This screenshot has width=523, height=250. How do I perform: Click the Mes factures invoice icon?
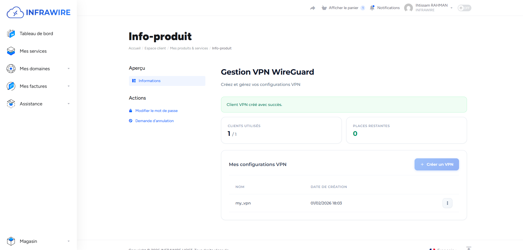tap(10, 86)
